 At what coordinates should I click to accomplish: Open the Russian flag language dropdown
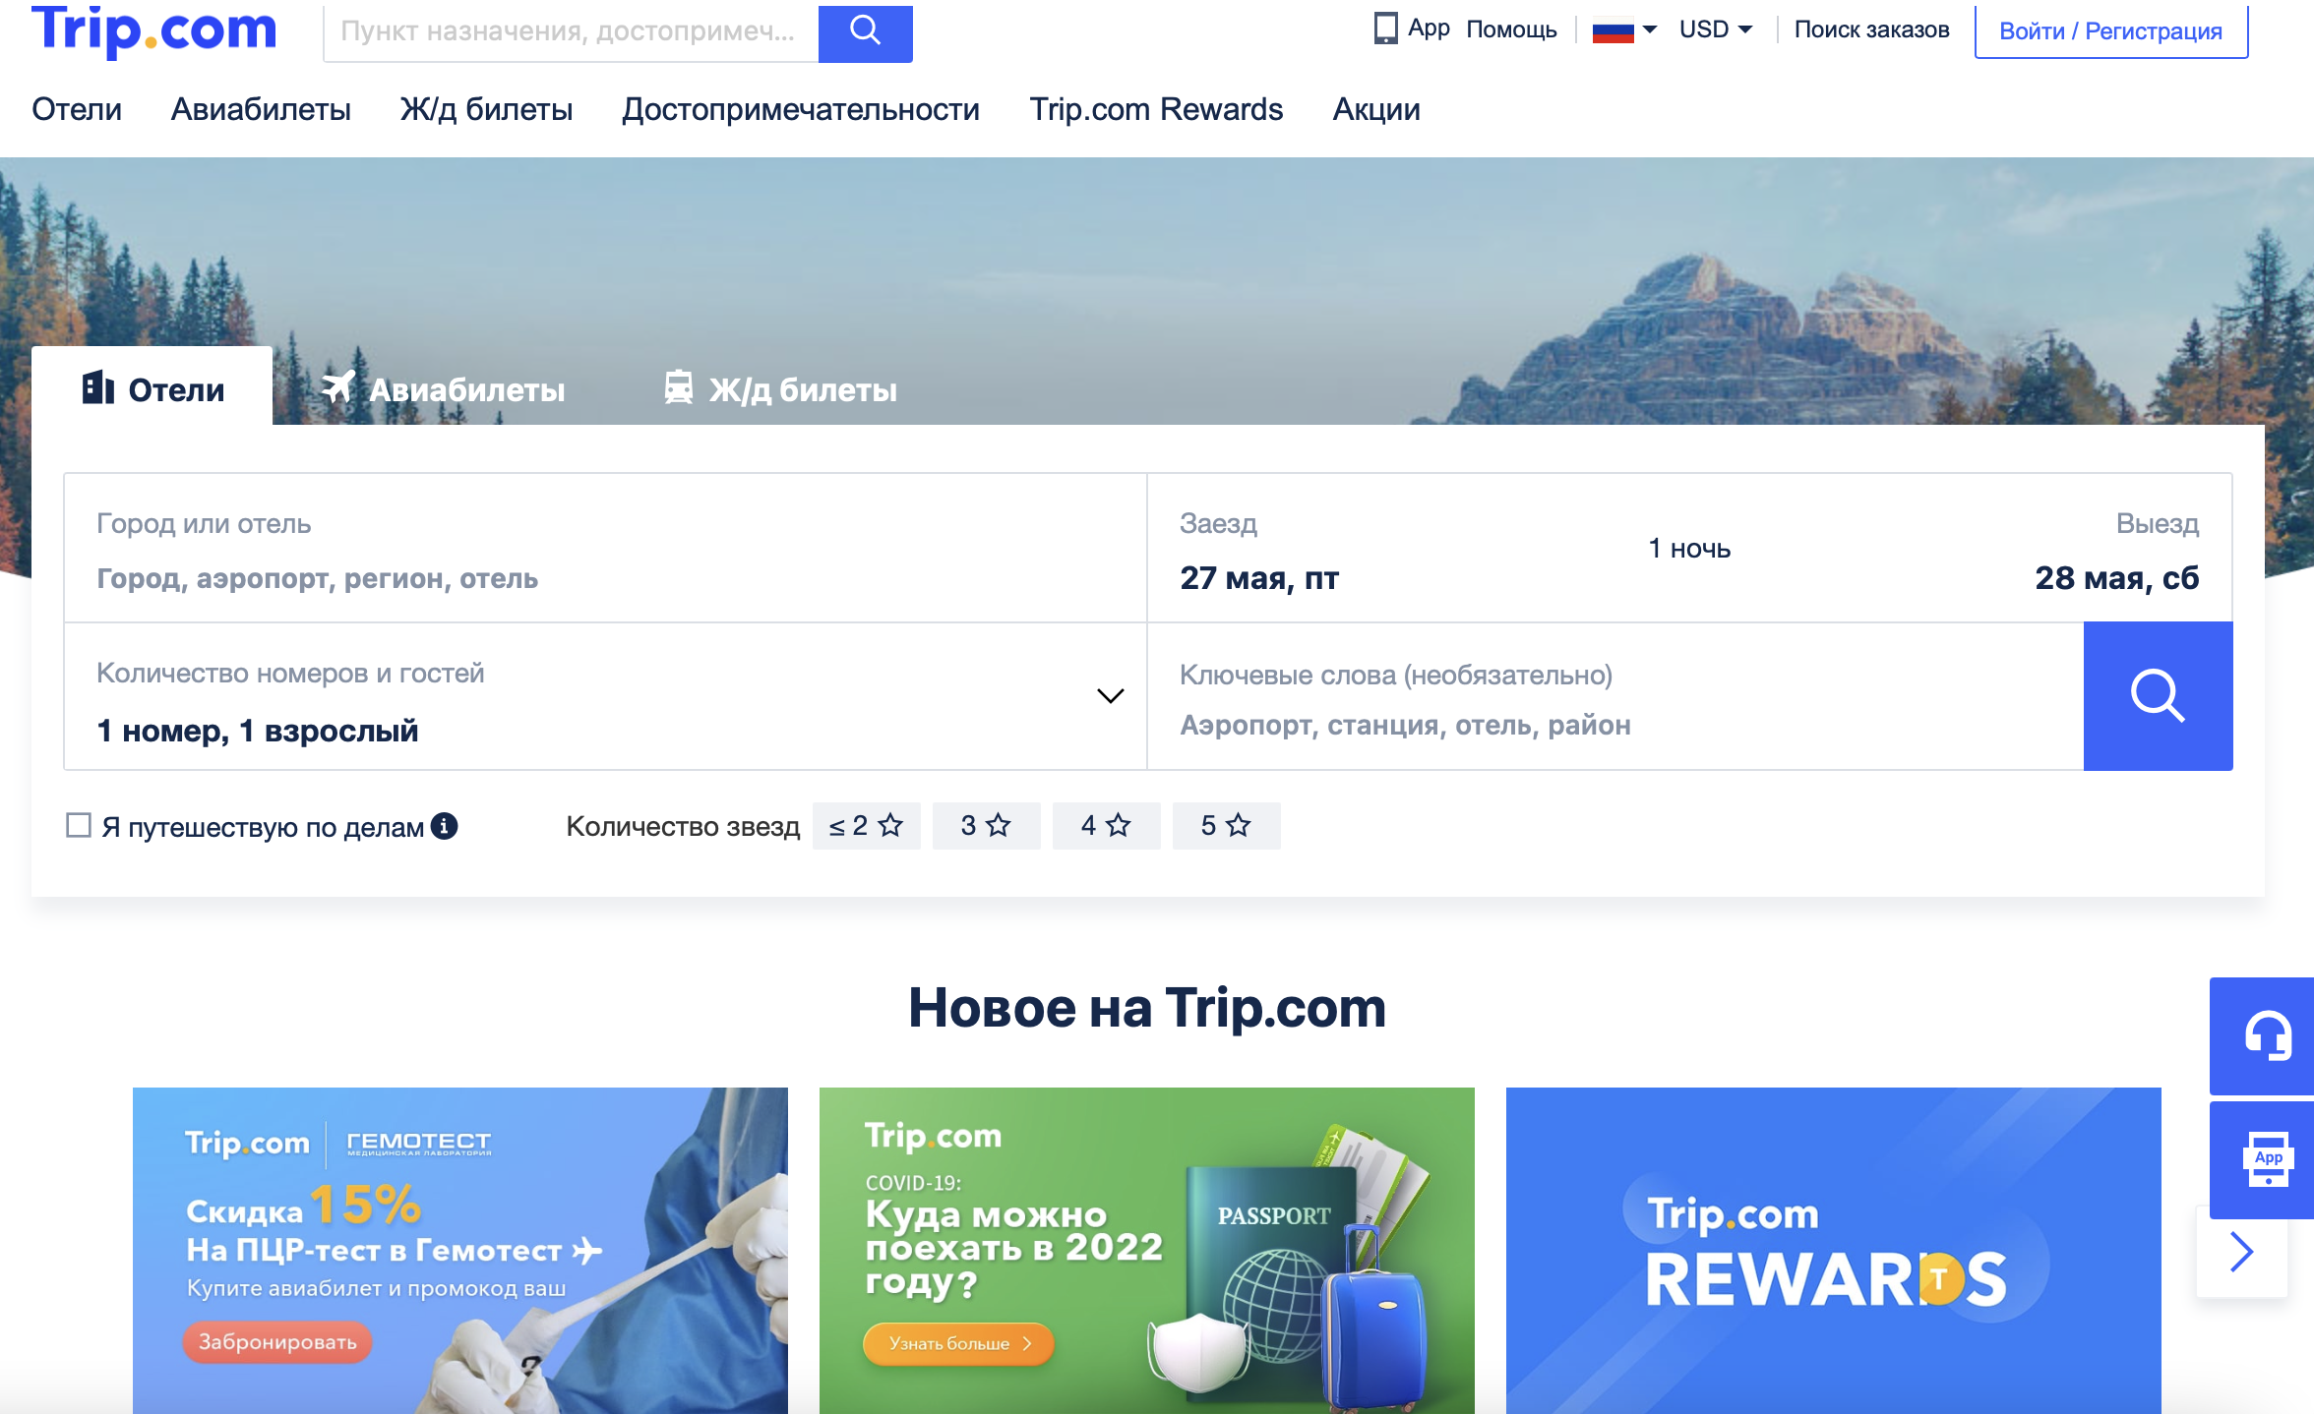[1624, 30]
